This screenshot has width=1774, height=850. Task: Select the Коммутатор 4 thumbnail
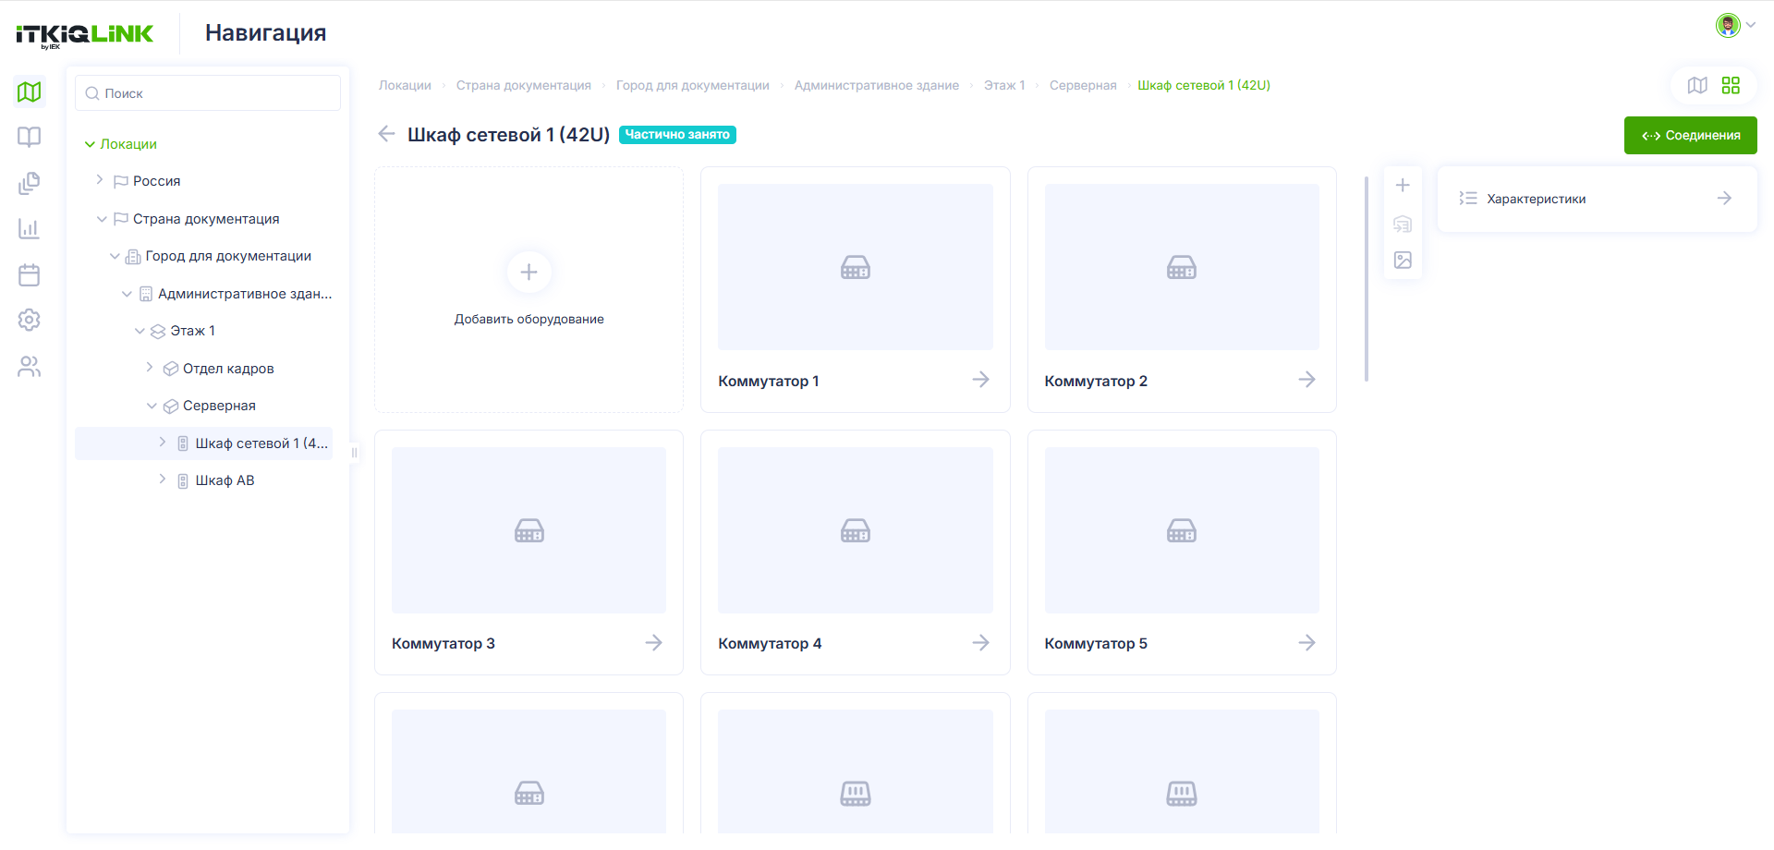(856, 530)
